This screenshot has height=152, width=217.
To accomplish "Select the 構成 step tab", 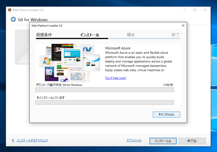I will 131,35.
